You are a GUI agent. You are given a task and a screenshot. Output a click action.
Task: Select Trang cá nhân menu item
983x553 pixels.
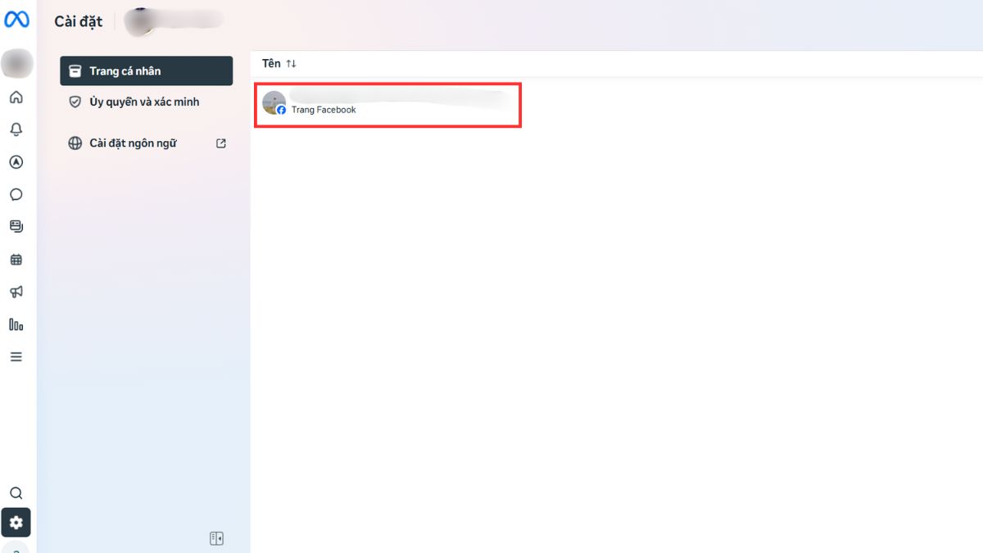tap(146, 71)
